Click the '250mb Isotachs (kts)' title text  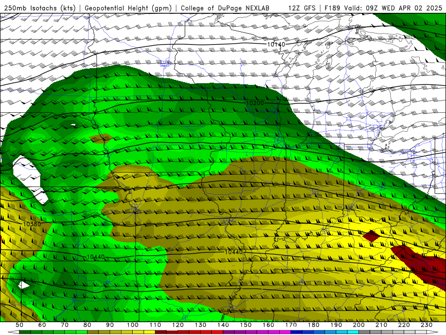tap(40, 8)
